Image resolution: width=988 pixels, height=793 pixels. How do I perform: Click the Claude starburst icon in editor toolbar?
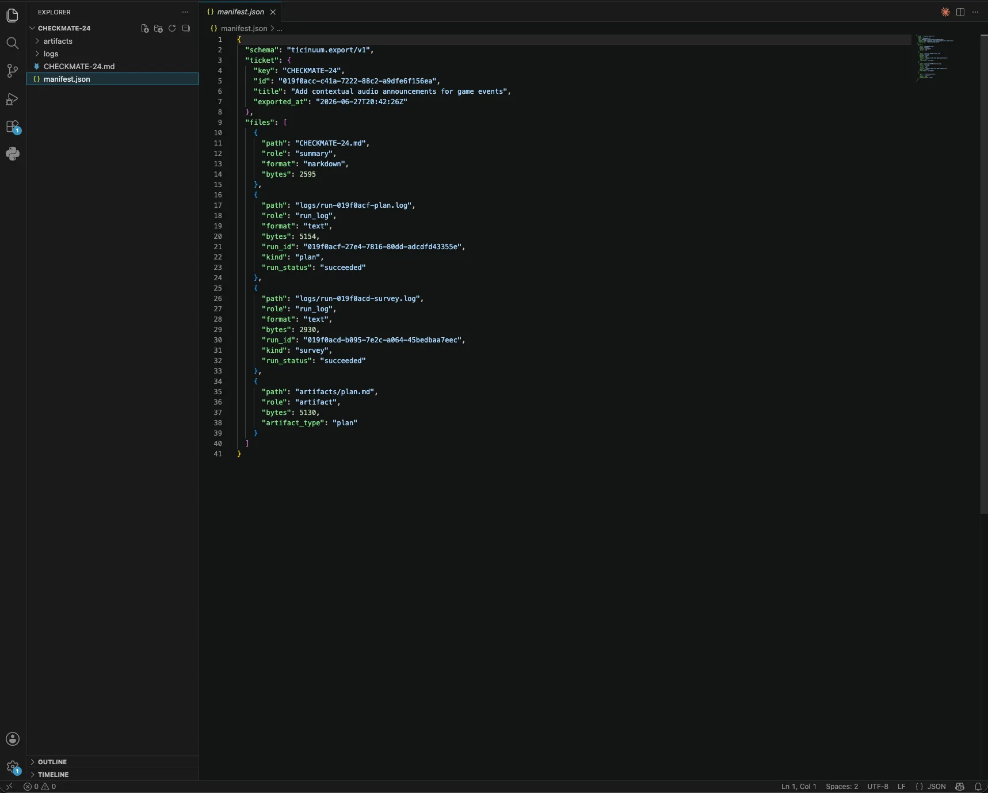[945, 12]
